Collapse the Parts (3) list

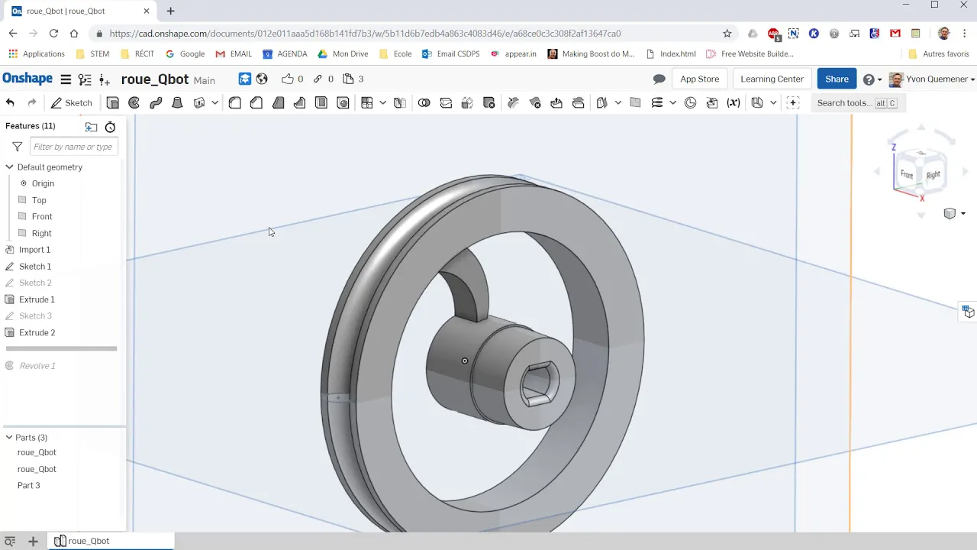click(x=9, y=438)
